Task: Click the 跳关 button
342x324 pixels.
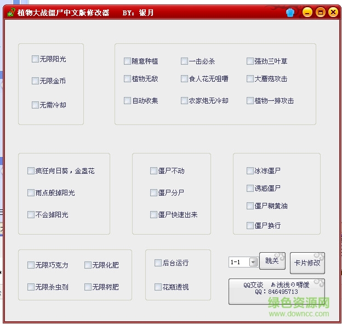Action: click(x=272, y=261)
